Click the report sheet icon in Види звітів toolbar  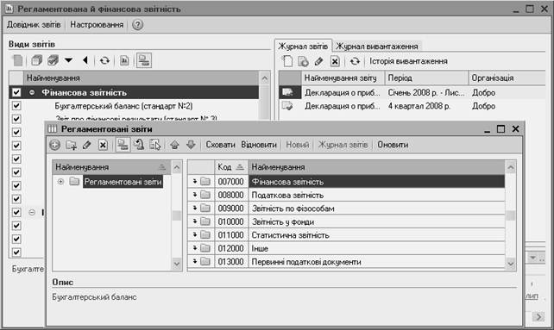[124, 60]
